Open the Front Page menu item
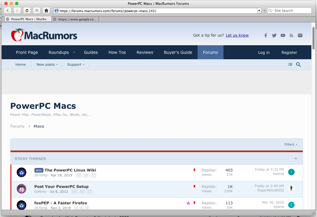Image resolution: width=317 pixels, height=217 pixels. (27, 52)
